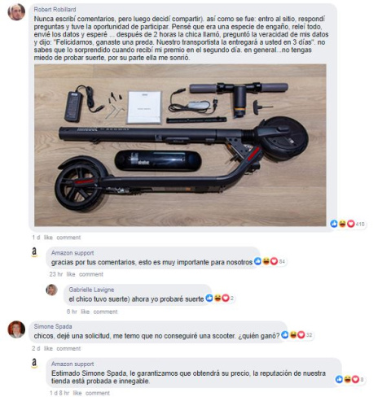Image resolution: width=391 pixels, height=397 pixels.
Task: Click the heart reaction next to 418
Action: (x=351, y=224)
